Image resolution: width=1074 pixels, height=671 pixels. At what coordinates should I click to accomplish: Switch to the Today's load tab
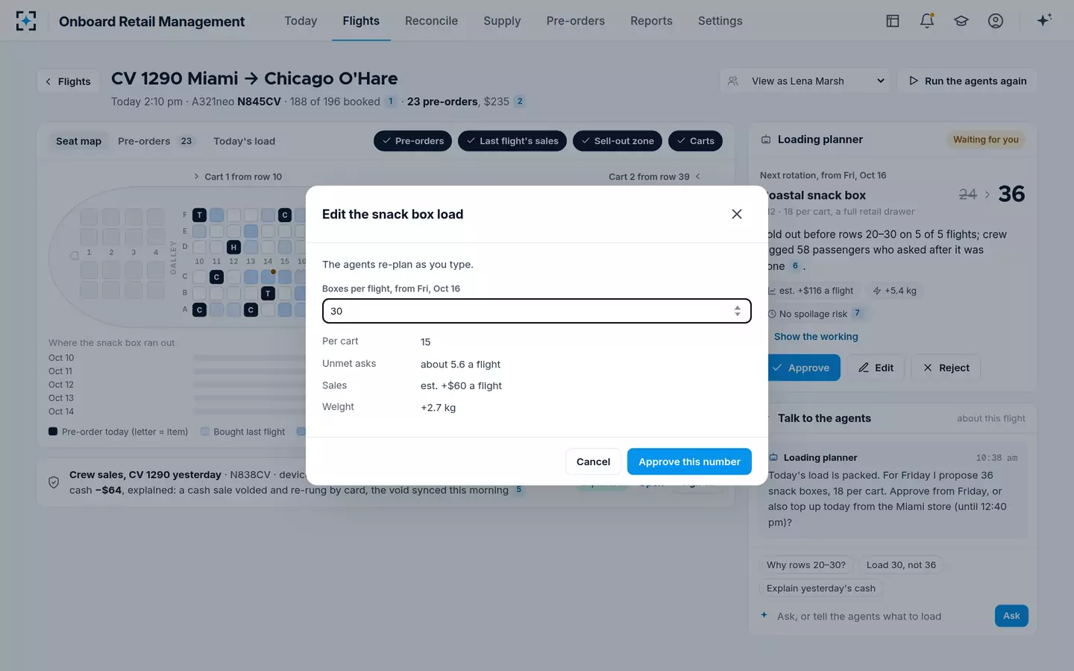[x=244, y=141]
